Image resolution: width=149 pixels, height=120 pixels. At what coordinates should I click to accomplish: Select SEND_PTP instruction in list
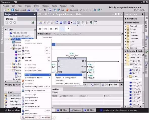point(136,92)
